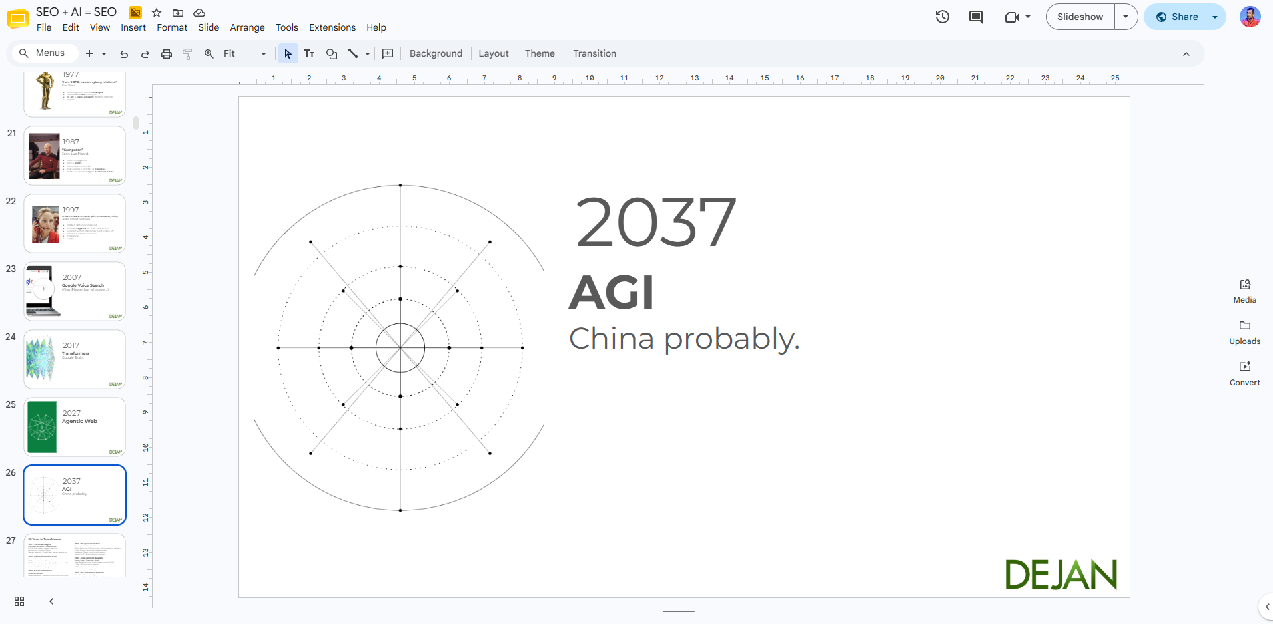Select slide 22 thumbnail labeled 1997

(x=75, y=224)
